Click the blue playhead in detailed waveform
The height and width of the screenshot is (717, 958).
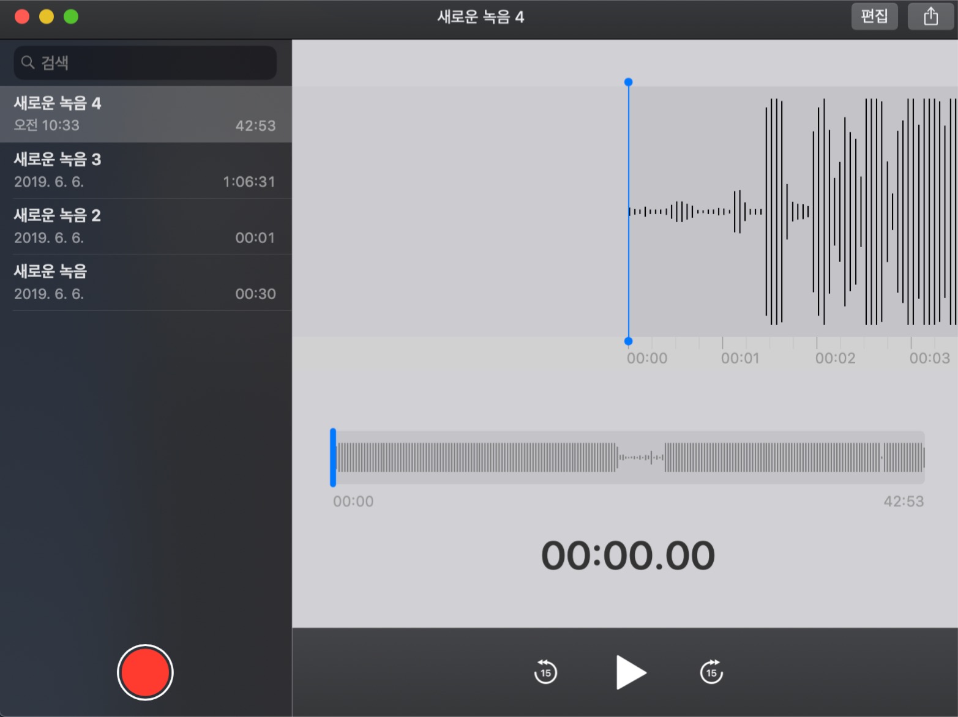coord(628,212)
